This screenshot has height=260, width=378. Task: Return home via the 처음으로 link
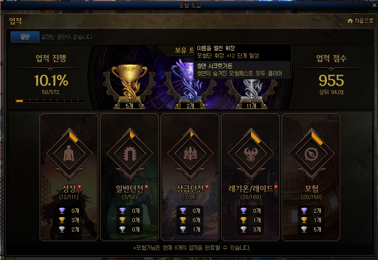pyautogui.click(x=364, y=21)
